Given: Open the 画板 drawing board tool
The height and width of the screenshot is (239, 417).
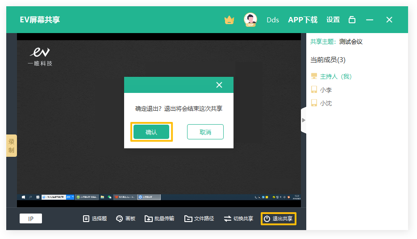Looking at the screenshot, I should click(125, 218).
